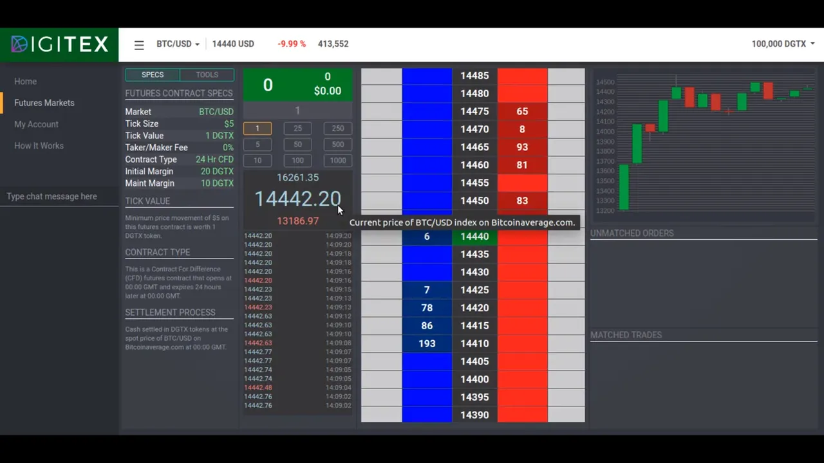Viewport: 824px width, 463px height.
Task: Click the Maint Margin 10 DGTX value
Action: pyautogui.click(x=217, y=183)
